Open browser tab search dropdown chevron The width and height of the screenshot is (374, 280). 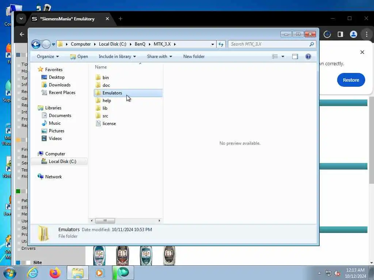pos(21,19)
